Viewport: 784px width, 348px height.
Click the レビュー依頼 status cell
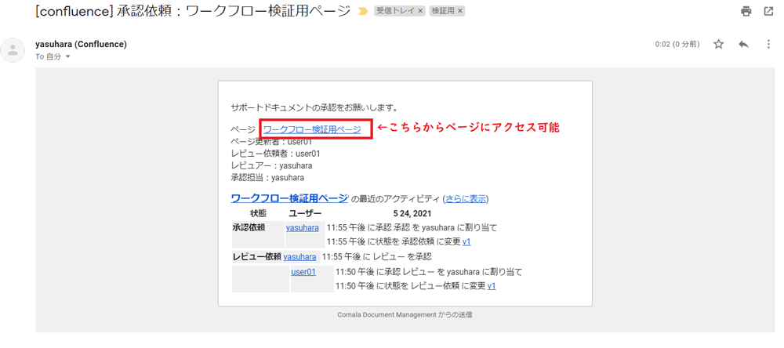pos(257,256)
